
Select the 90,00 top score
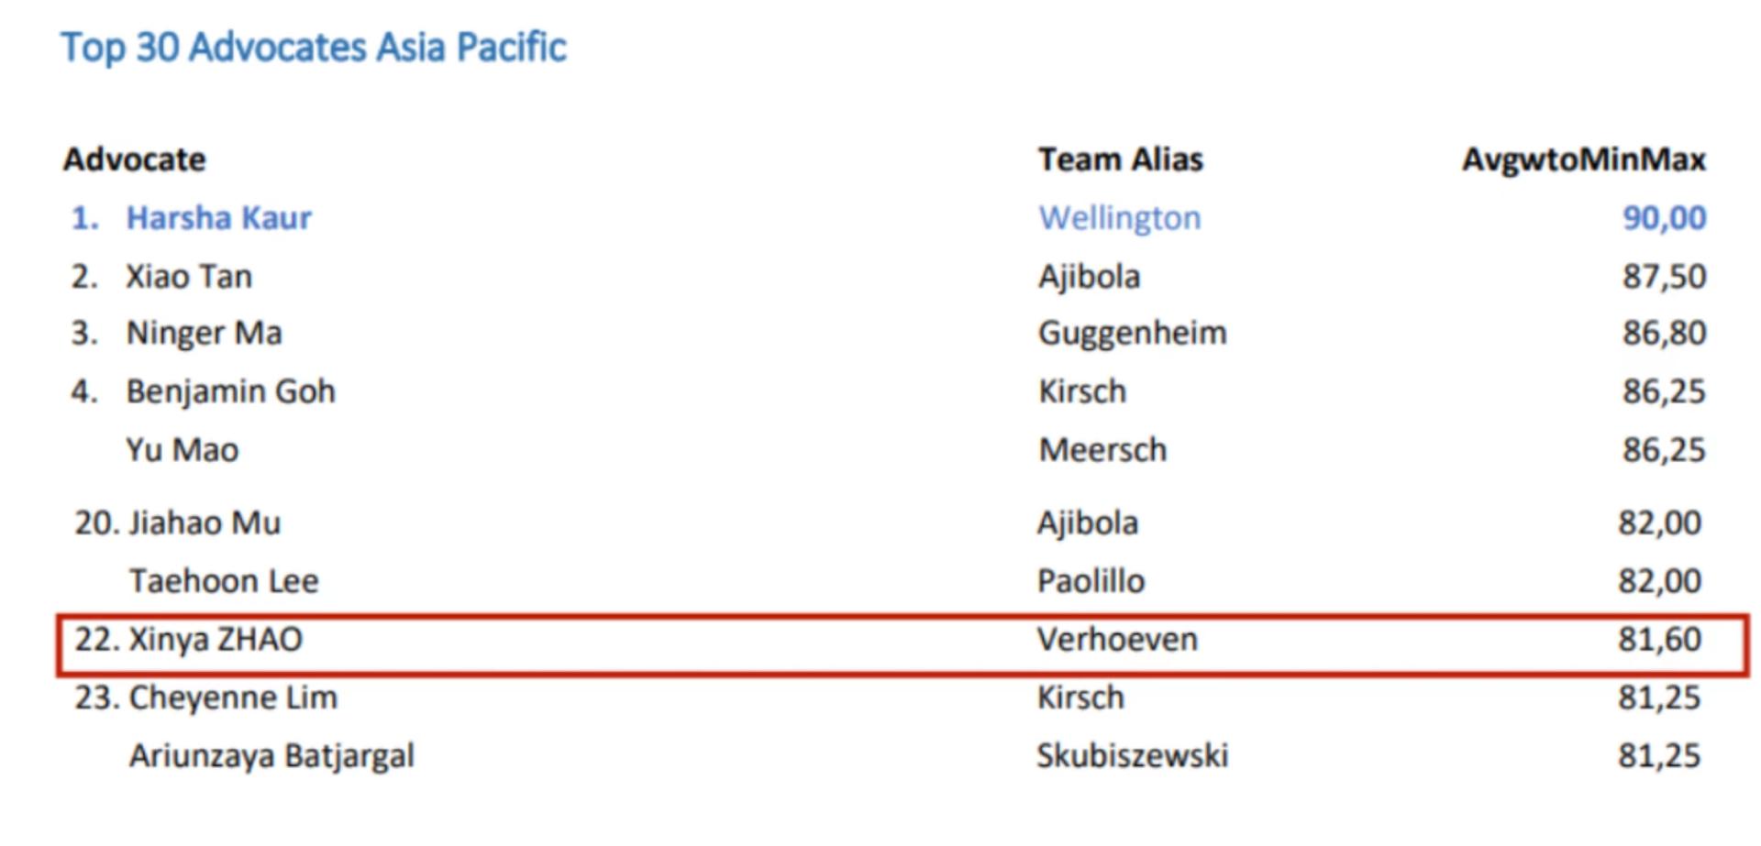(x=1664, y=218)
